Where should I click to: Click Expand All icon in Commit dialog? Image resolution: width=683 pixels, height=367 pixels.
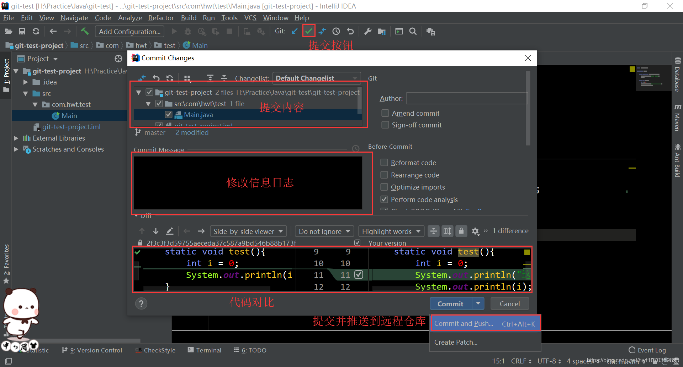click(x=210, y=78)
